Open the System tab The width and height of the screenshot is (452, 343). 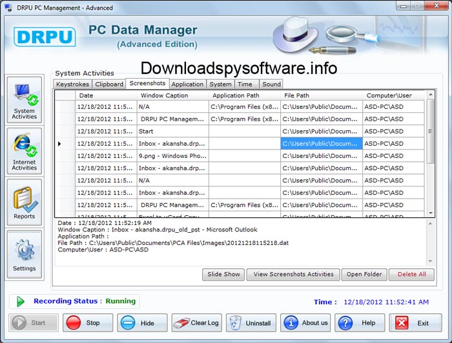click(220, 84)
